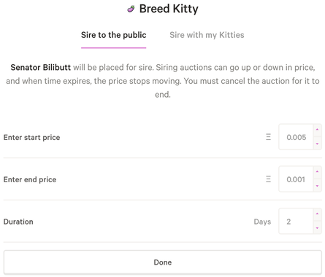Click the Days unit label

pyautogui.click(x=262, y=222)
